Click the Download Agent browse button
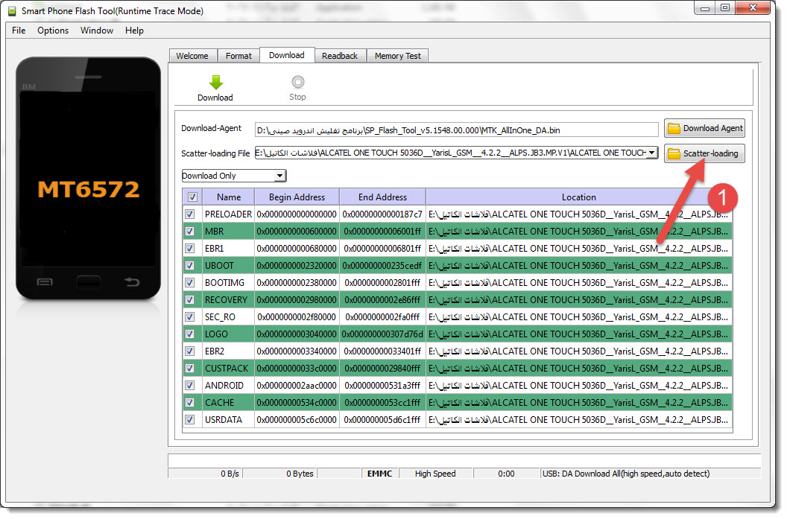 click(704, 128)
